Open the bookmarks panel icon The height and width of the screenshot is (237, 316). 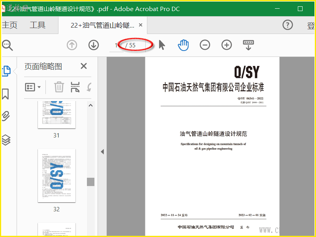point(6,94)
